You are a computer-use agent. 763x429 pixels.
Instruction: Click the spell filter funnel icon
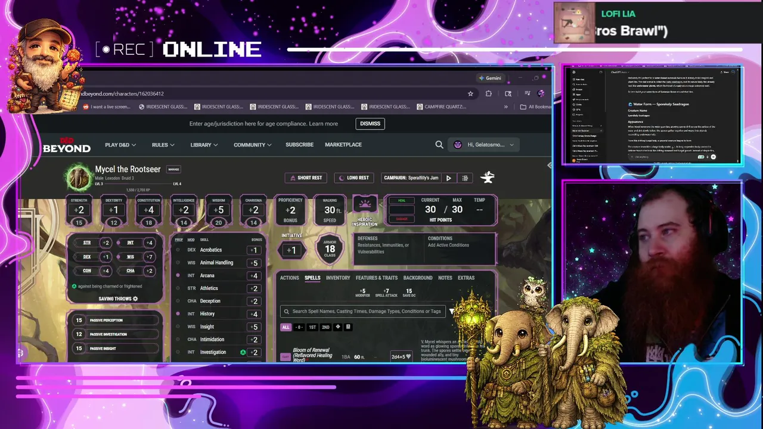tap(452, 311)
